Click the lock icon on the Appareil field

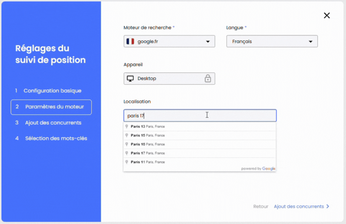pyautogui.click(x=208, y=78)
